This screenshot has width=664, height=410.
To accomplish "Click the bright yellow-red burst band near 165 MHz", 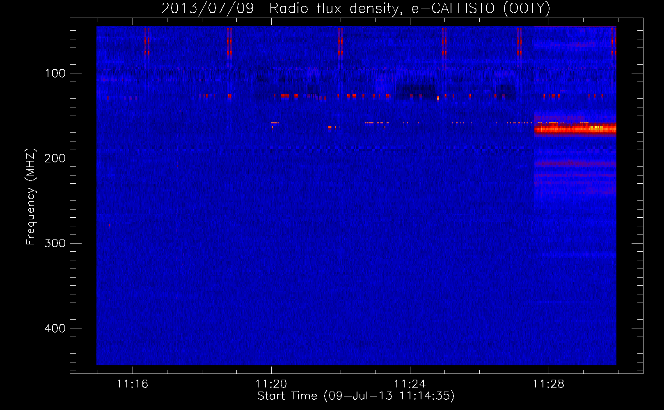I will coord(575,129).
